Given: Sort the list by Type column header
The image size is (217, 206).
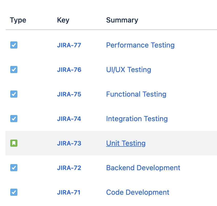Looking at the screenshot, I should 18,20.
